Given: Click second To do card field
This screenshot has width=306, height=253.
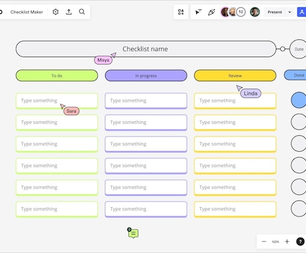Looking at the screenshot, I should click(x=57, y=123).
